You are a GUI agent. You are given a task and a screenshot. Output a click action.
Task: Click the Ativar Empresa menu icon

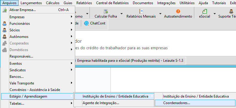point(5,10)
